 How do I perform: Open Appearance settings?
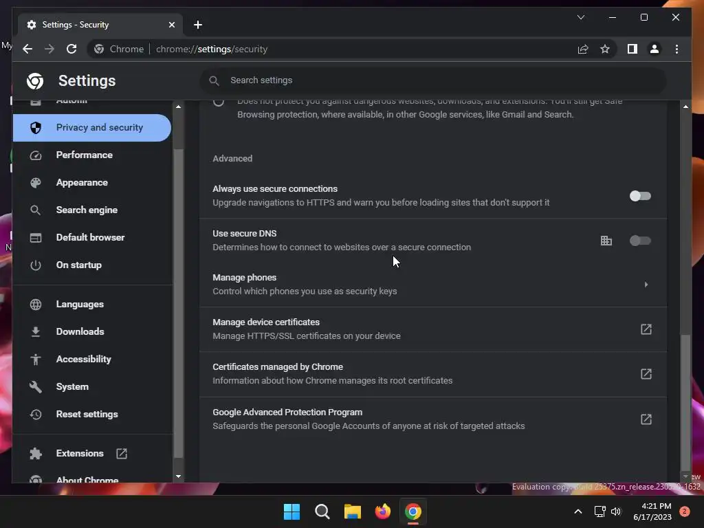point(91,182)
